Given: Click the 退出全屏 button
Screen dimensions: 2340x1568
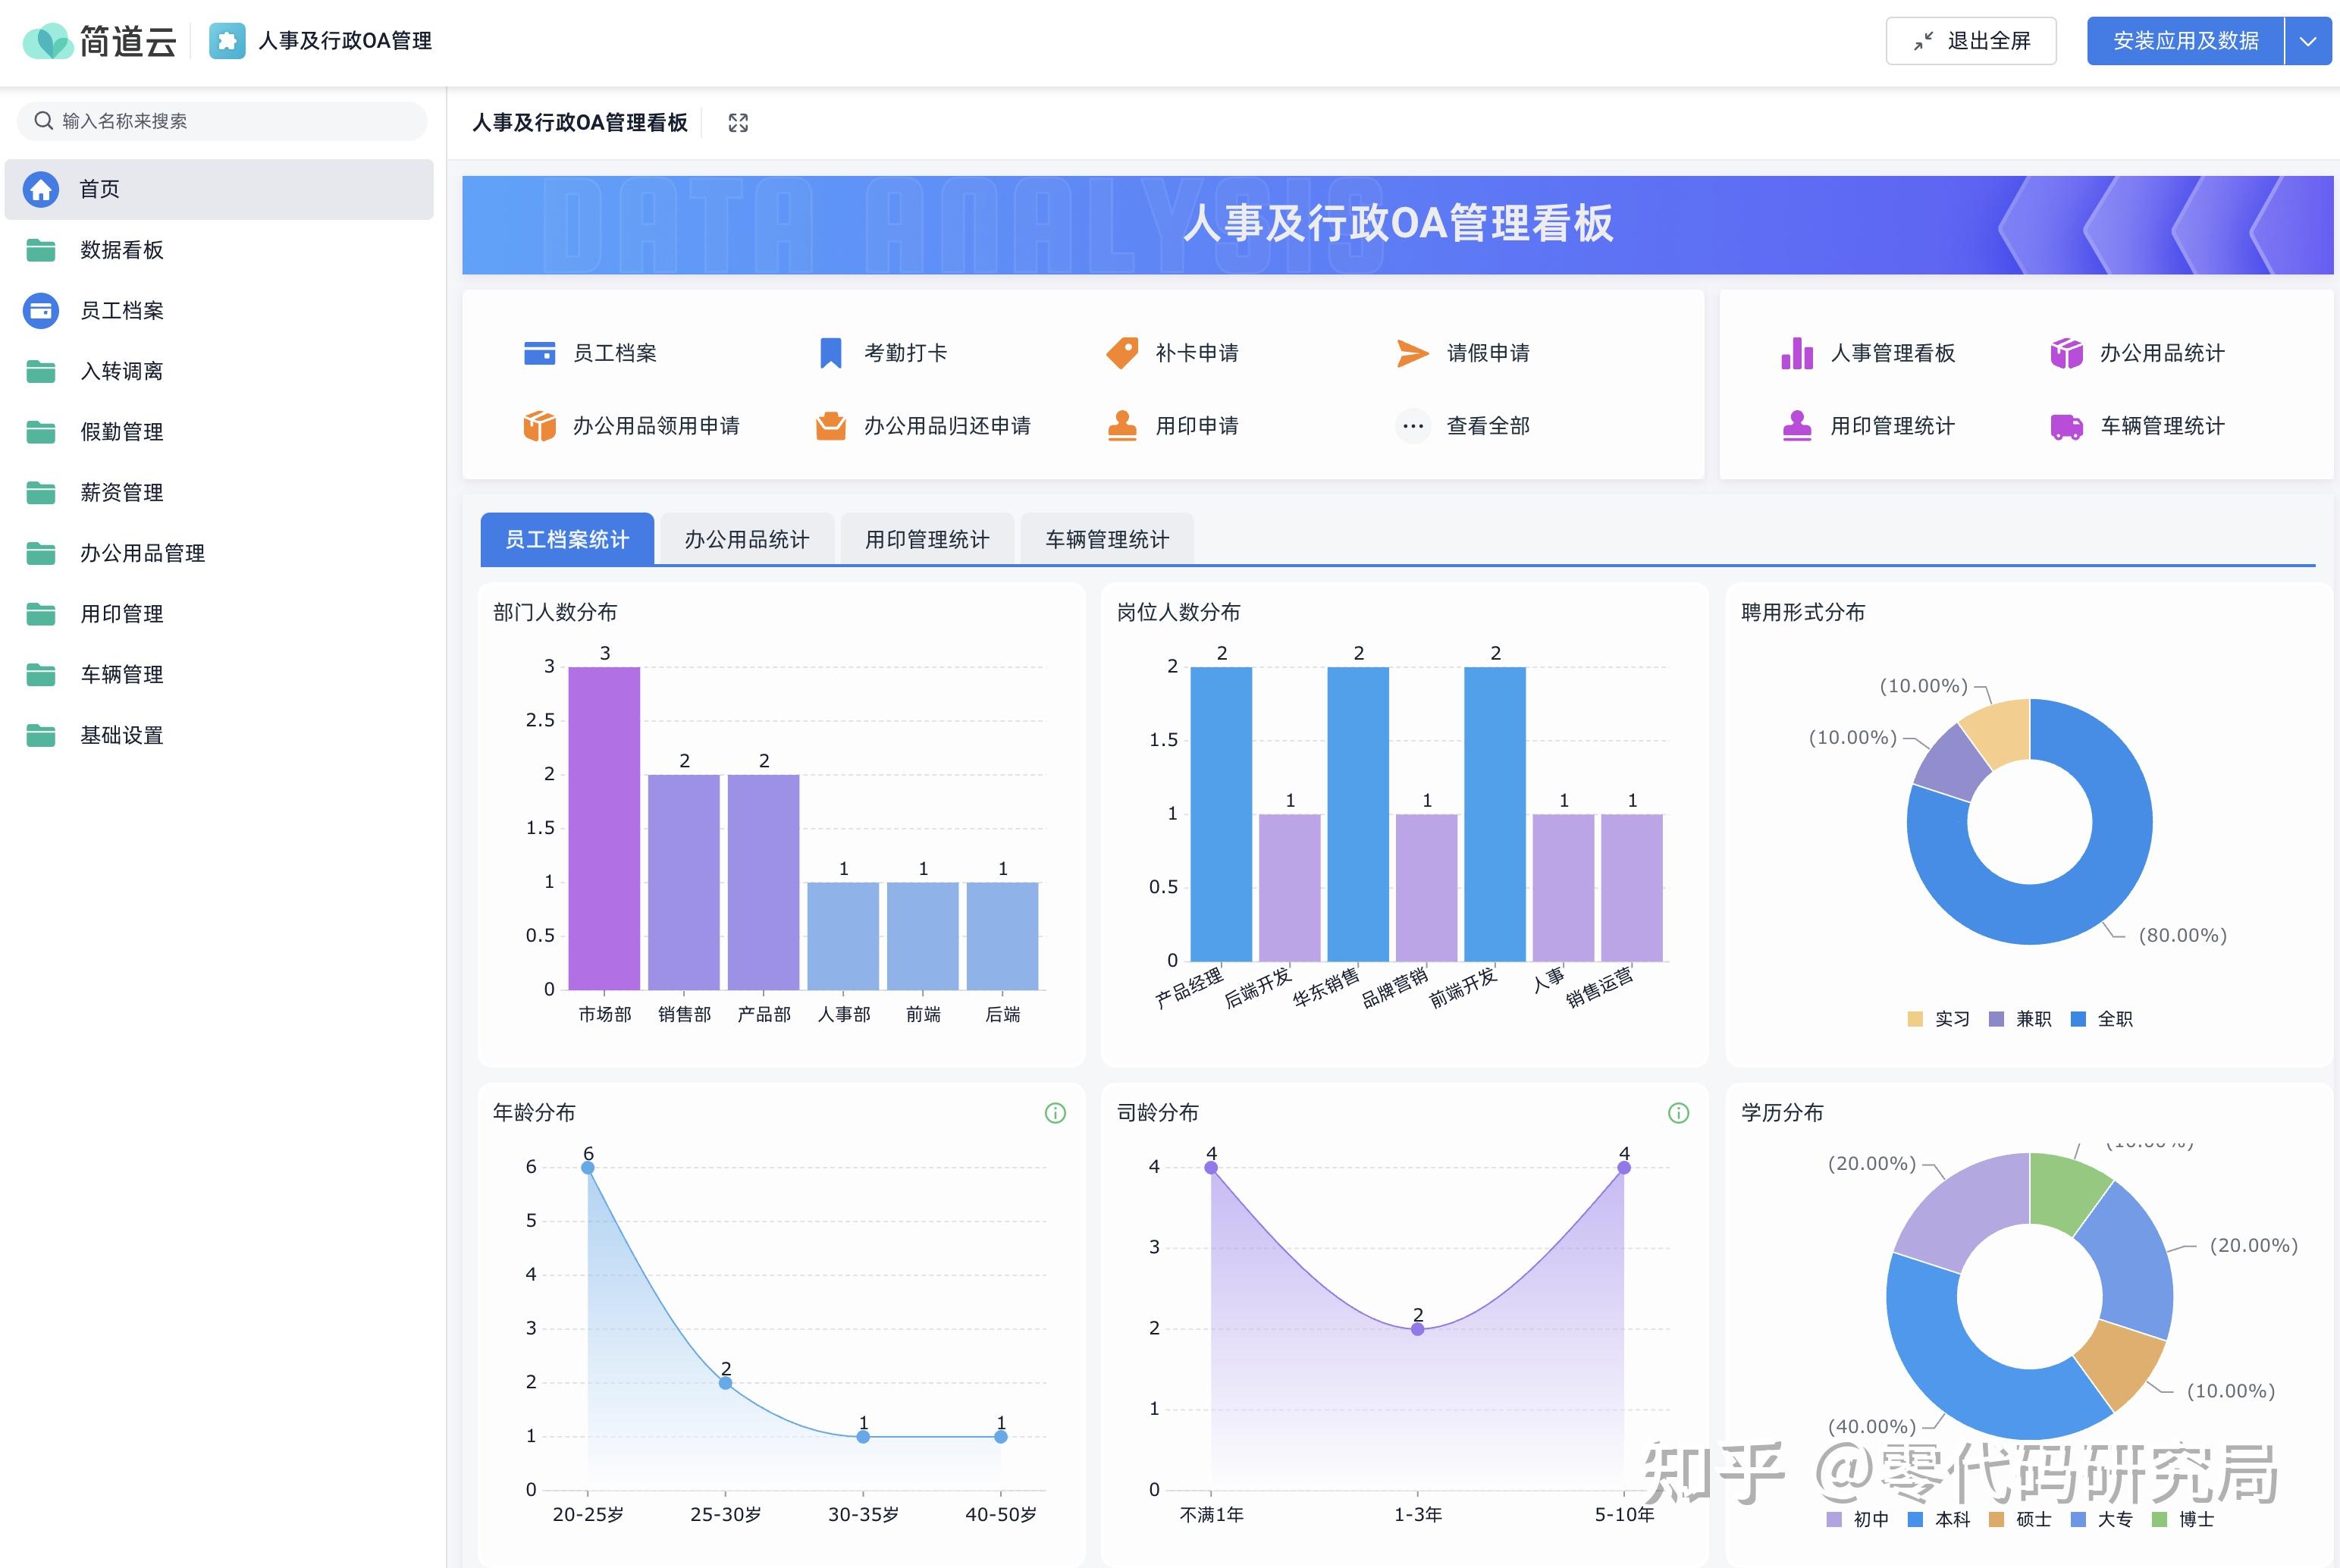Looking at the screenshot, I should pyautogui.click(x=1969, y=41).
